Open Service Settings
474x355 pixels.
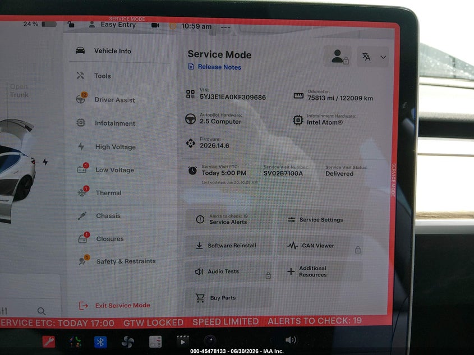320,220
